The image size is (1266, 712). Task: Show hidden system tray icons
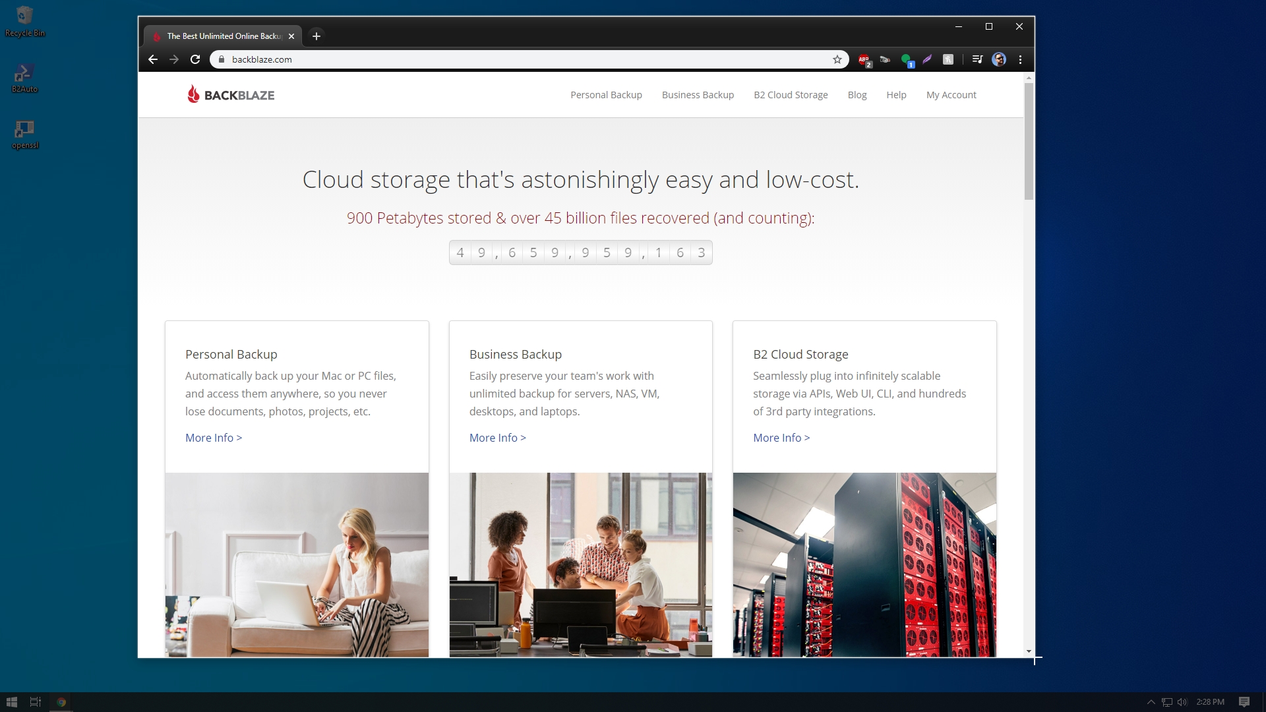pos(1151,702)
